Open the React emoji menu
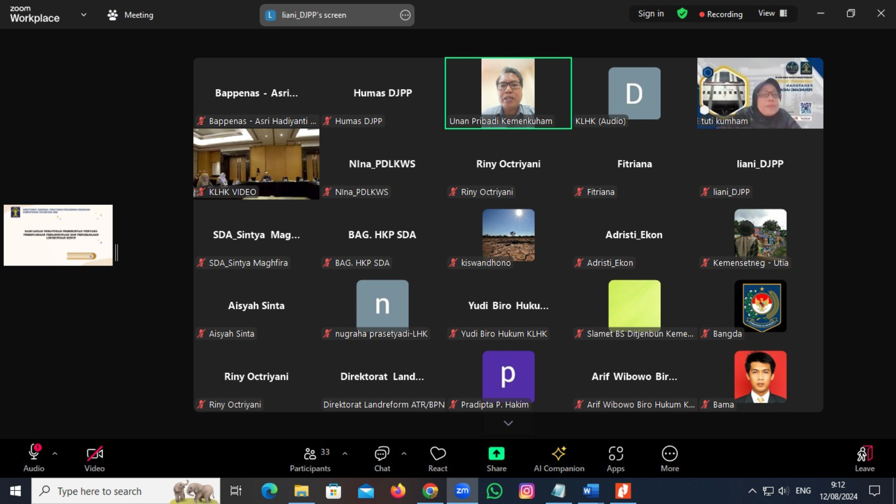Image resolution: width=896 pixels, height=504 pixels. (438, 458)
